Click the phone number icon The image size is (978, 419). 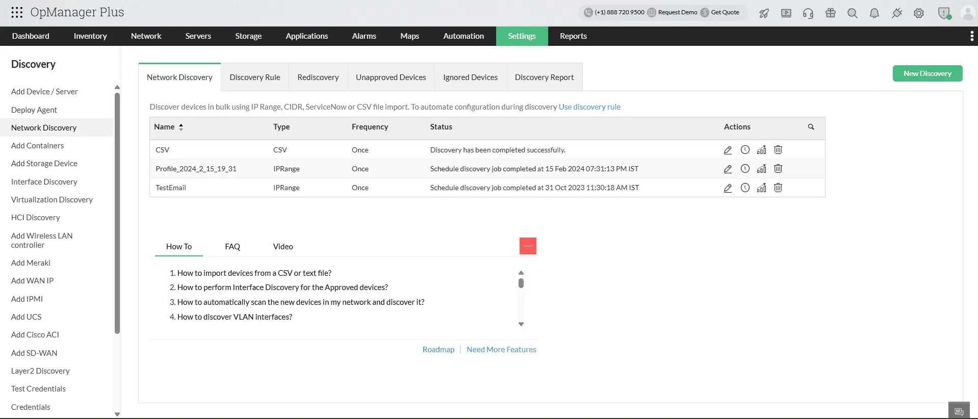(588, 12)
